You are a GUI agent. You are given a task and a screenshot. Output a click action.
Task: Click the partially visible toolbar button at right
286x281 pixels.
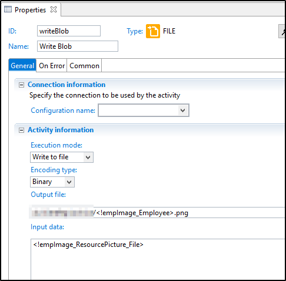282,31
